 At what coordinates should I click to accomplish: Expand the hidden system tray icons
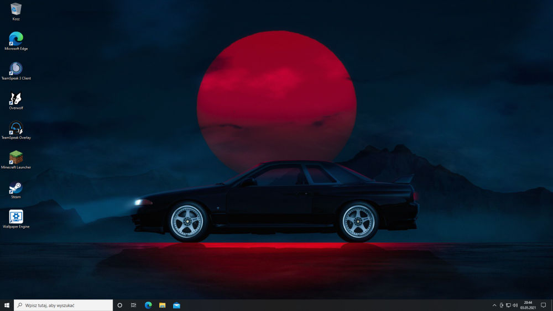(x=494, y=305)
